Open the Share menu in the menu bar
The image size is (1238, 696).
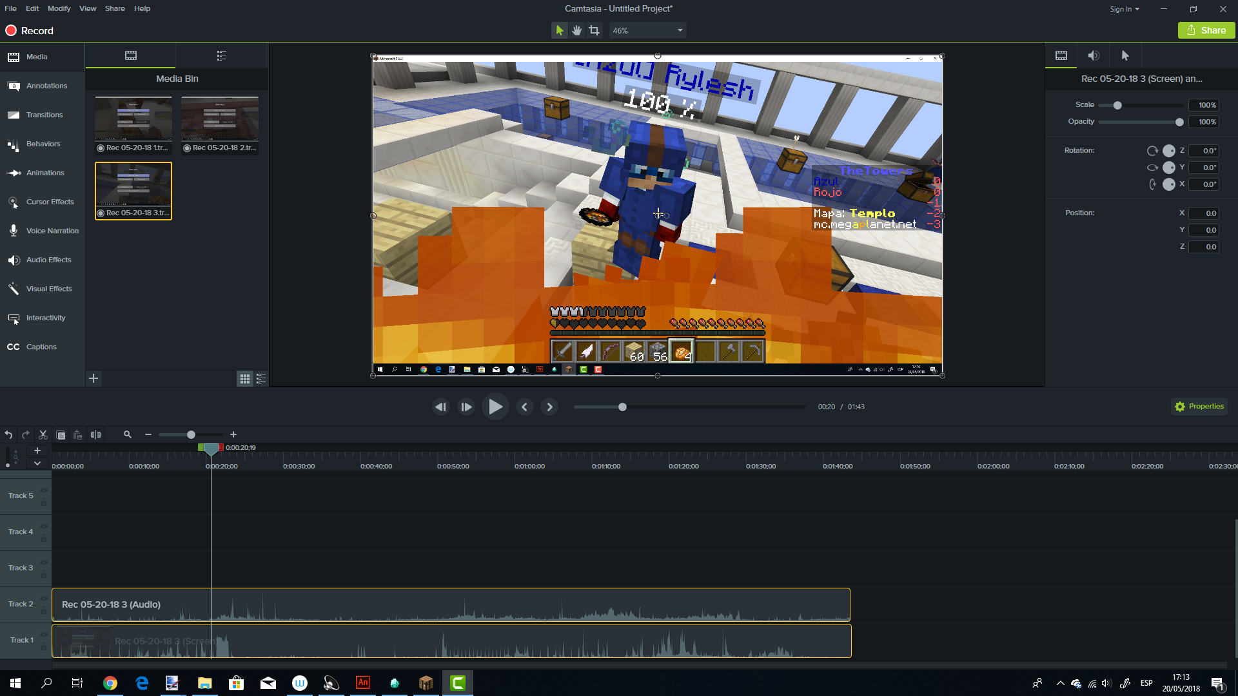point(115,8)
